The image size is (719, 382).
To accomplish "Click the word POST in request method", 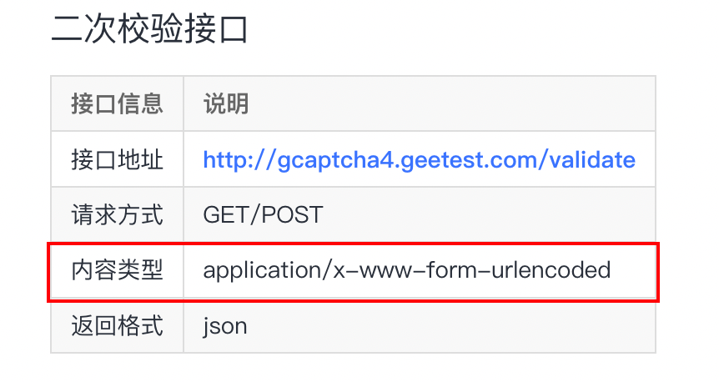I will point(292,214).
